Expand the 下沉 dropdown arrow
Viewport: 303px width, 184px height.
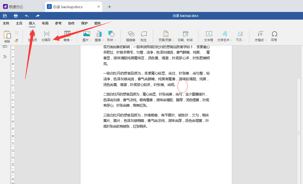(x=244, y=40)
